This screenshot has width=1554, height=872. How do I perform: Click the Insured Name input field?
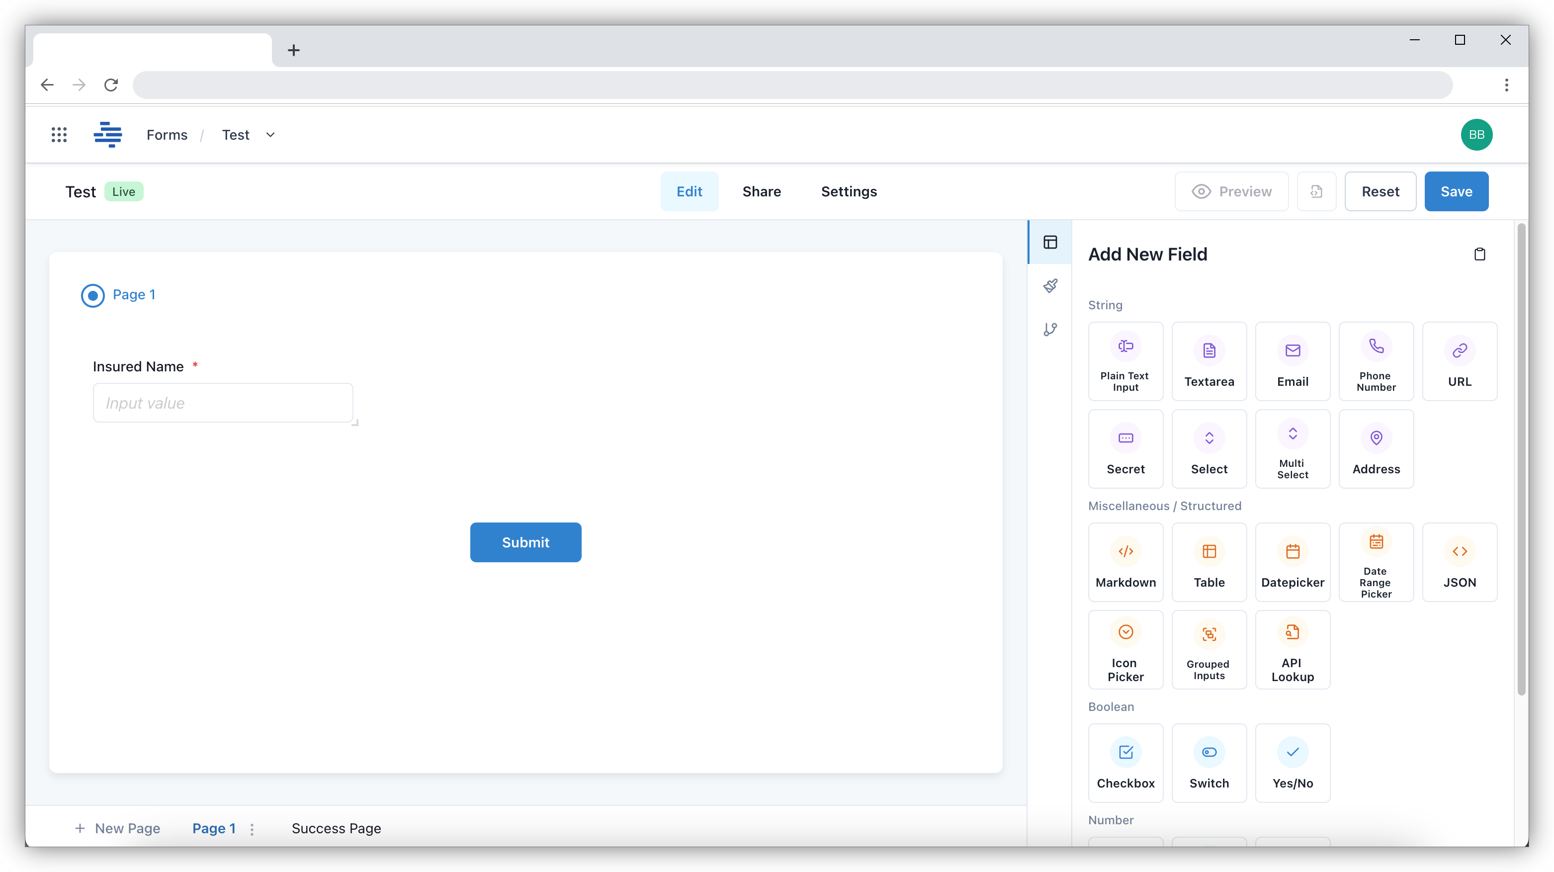[223, 403]
